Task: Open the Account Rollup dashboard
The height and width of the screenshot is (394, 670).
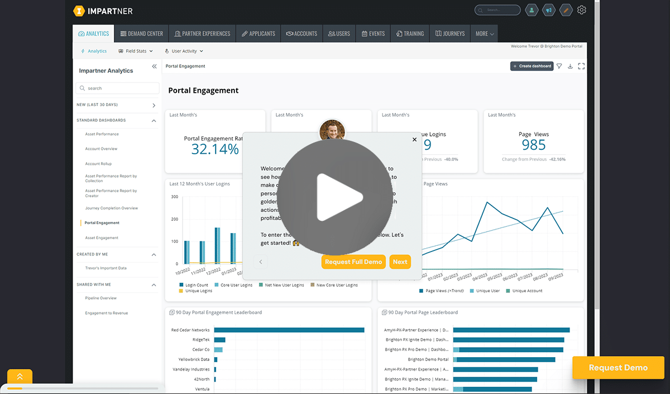Action: click(x=98, y=164)
